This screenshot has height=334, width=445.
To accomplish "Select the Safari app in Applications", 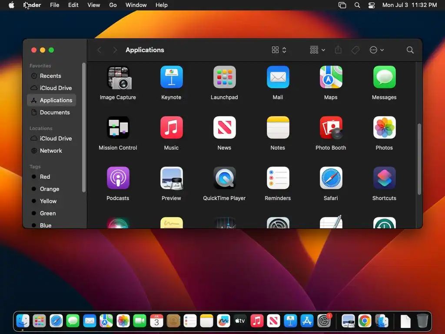I will (331, 178).
